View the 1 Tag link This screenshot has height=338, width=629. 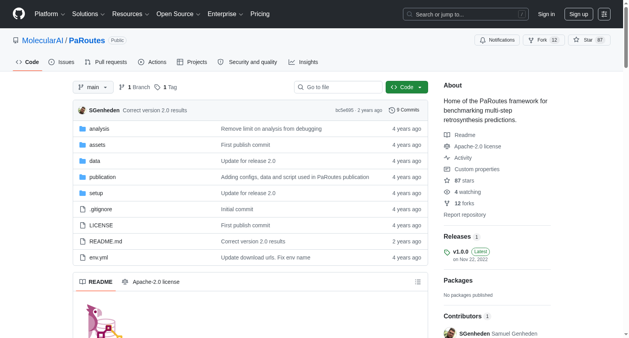click(166, 87)
